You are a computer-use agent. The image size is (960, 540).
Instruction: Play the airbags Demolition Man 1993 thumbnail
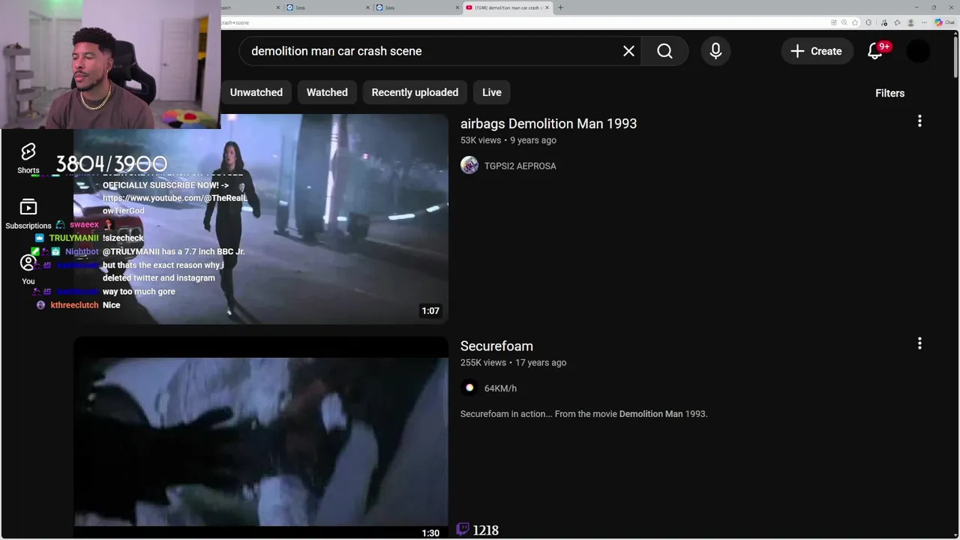click(x=260, y=219)
